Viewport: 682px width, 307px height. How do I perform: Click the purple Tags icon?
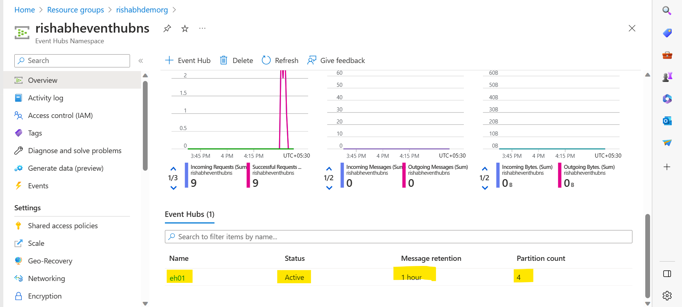point(18,133)
